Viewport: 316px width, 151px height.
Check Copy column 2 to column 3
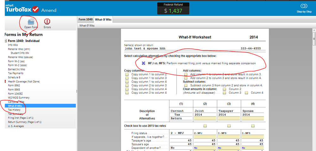click(x=127, y=85)
